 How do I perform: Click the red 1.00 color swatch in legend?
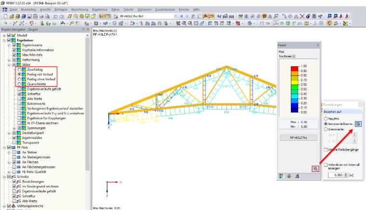tap(294, 69)
